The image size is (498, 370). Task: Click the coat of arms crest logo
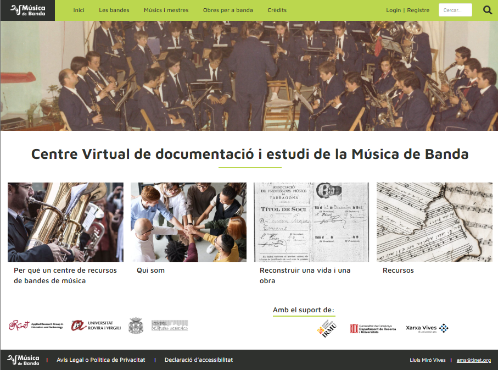tap(136, 325)
